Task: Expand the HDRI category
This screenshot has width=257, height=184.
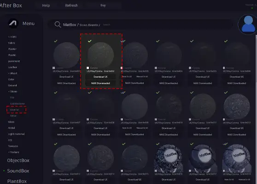Action: (12, 37)
